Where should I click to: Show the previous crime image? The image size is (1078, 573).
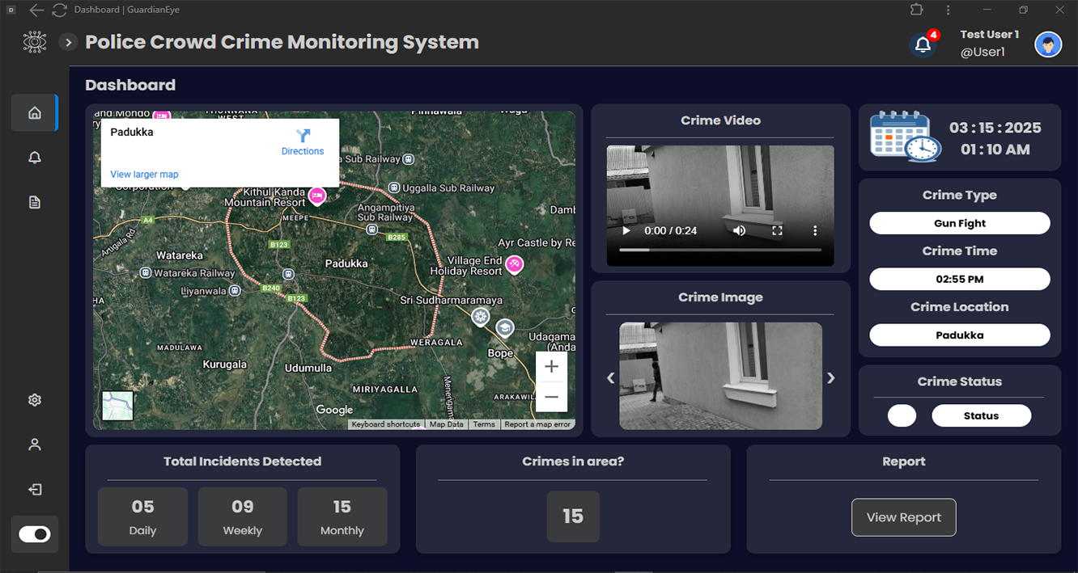[x=611, y=377]
